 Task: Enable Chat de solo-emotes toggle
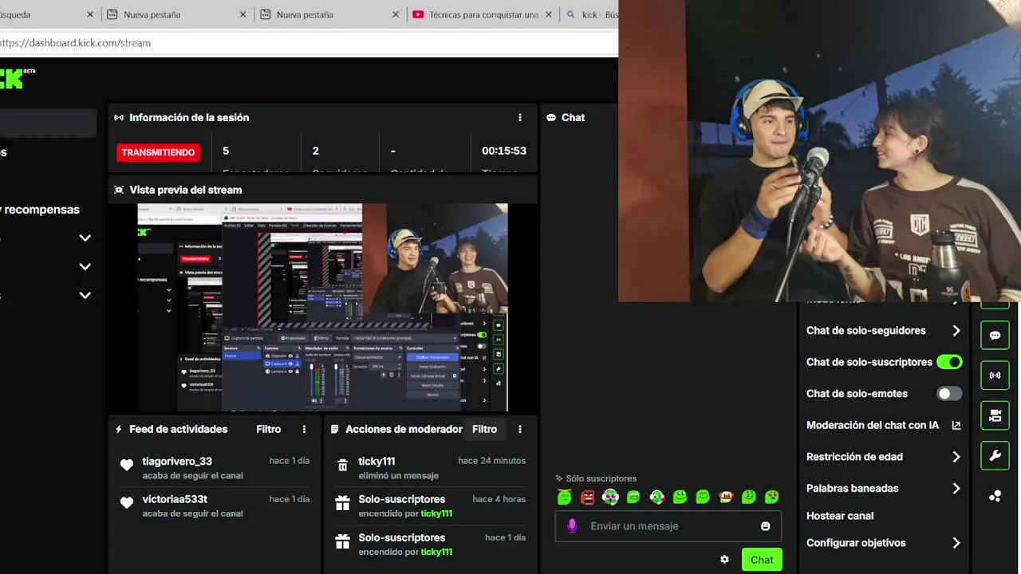click(949, 394)
